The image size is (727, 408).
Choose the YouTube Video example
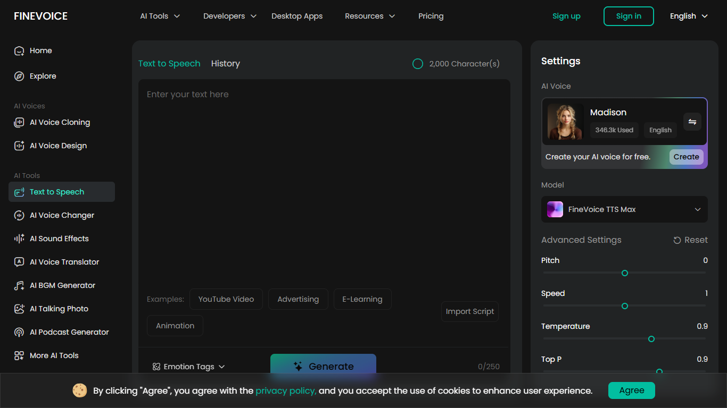(x=226, y=299)
